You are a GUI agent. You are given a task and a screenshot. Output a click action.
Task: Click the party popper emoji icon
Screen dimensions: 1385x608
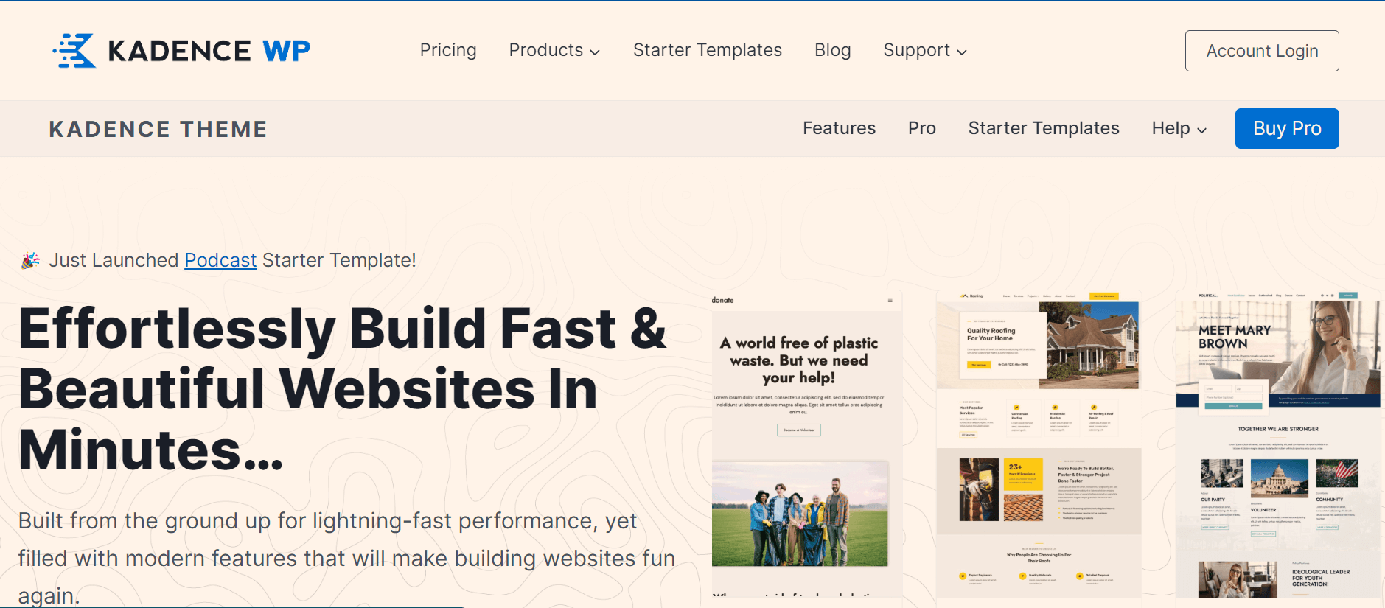click(30, 261)
